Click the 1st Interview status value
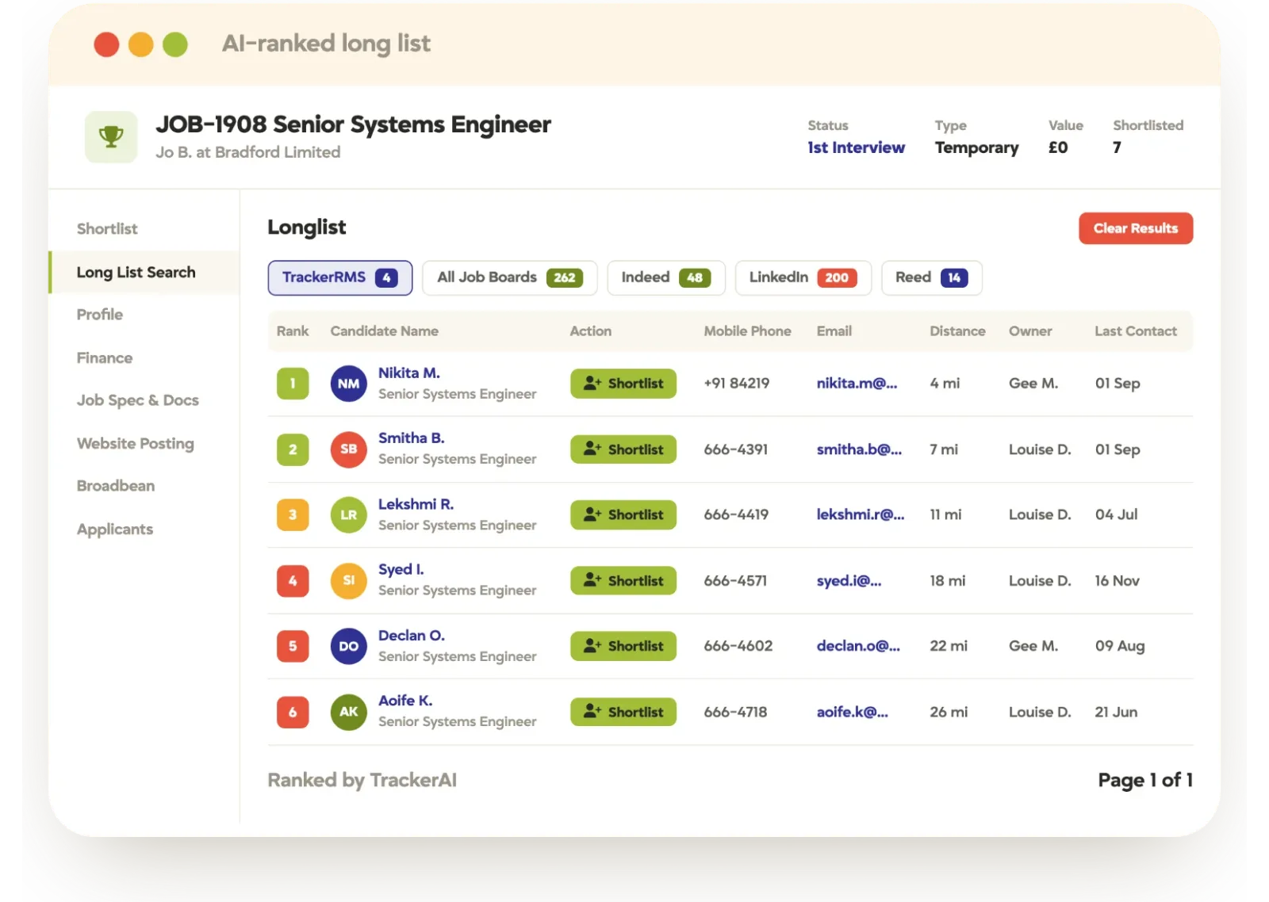1269x902 pixels. (856, 147)
